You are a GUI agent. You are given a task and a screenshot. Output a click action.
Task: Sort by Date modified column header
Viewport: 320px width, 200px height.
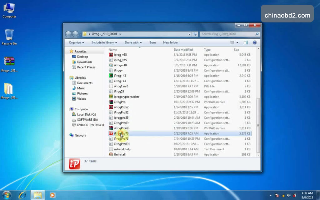(x=183, y=50)
